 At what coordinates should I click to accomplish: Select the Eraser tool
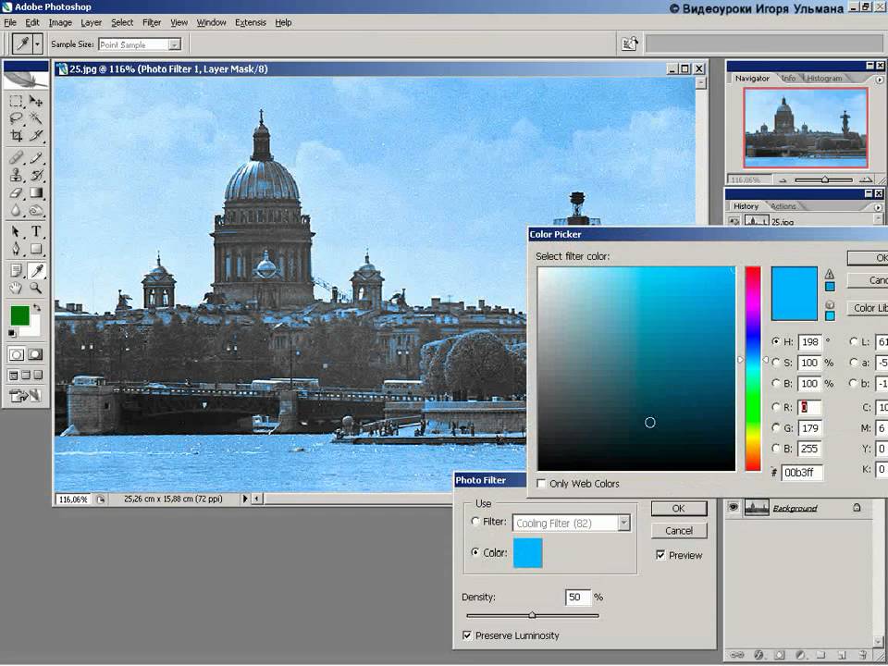coord(16,193)
